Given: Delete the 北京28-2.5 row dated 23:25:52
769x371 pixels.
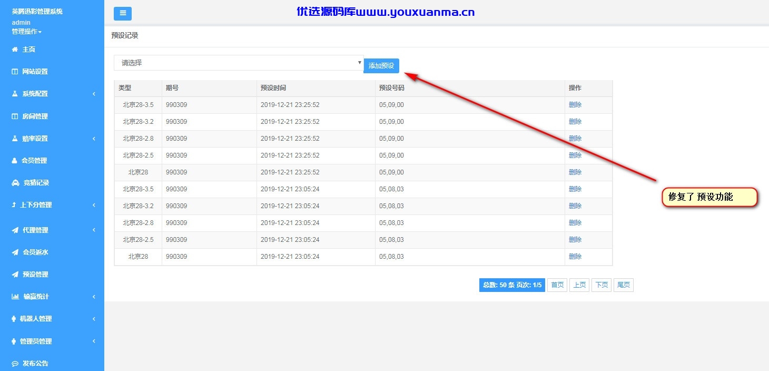Looking at the screenshot, I should click(575, 155).
